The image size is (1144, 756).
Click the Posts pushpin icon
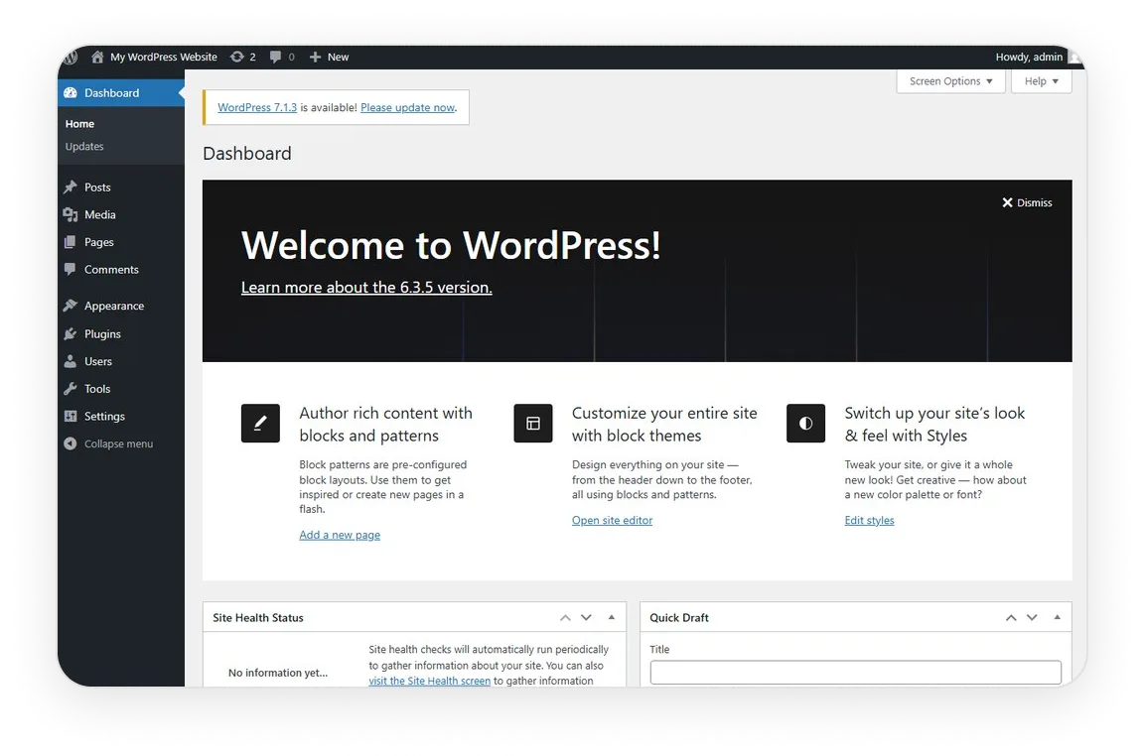click(x=71, y=188)
